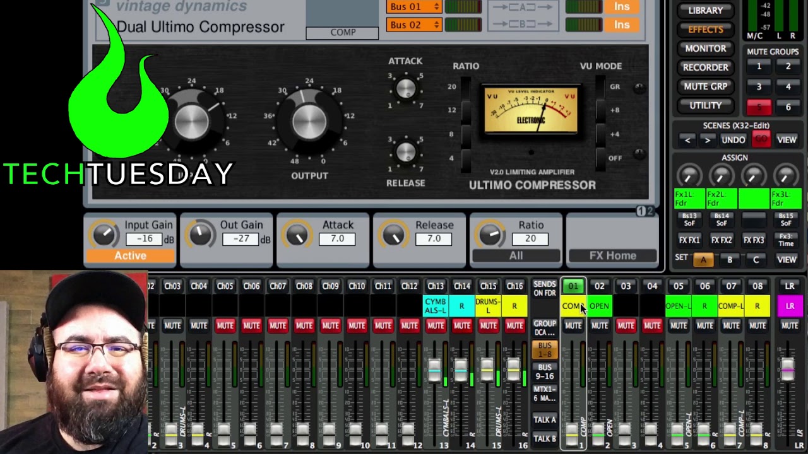Go to the next scene with the > button

point(708,140)
